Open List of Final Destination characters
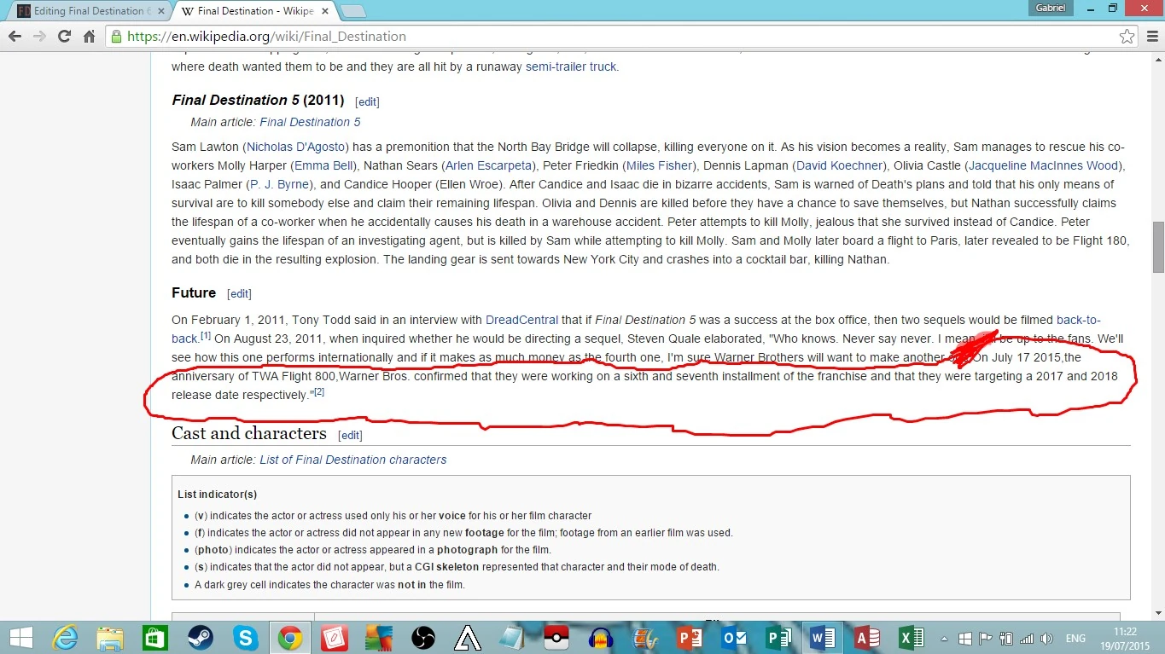The height and width of the screenshot is (654, 1165). pos(353,460)
